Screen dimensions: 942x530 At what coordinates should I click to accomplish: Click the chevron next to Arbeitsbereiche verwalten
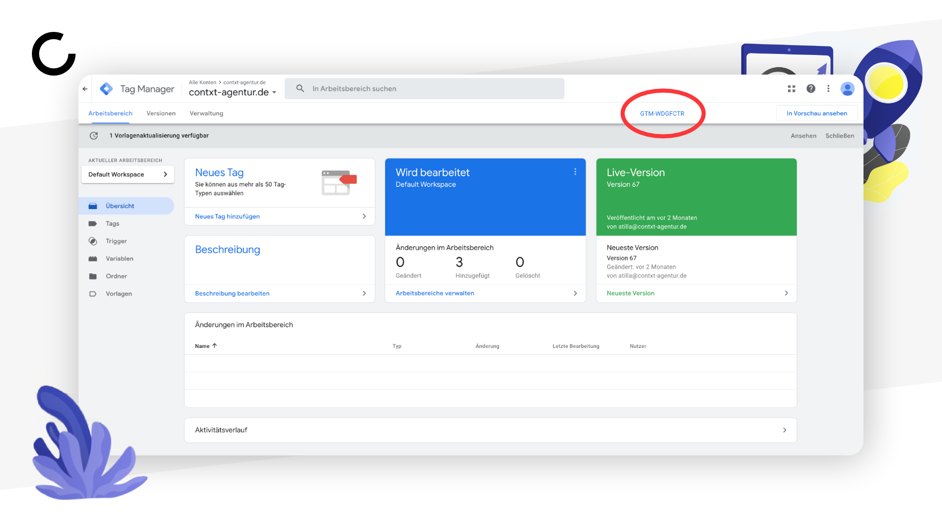[576, 293]
